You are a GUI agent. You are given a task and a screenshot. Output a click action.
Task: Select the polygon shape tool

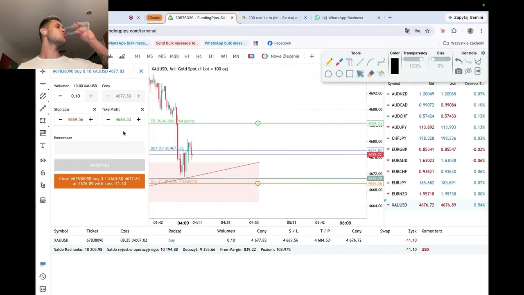[x=329, y=74]
